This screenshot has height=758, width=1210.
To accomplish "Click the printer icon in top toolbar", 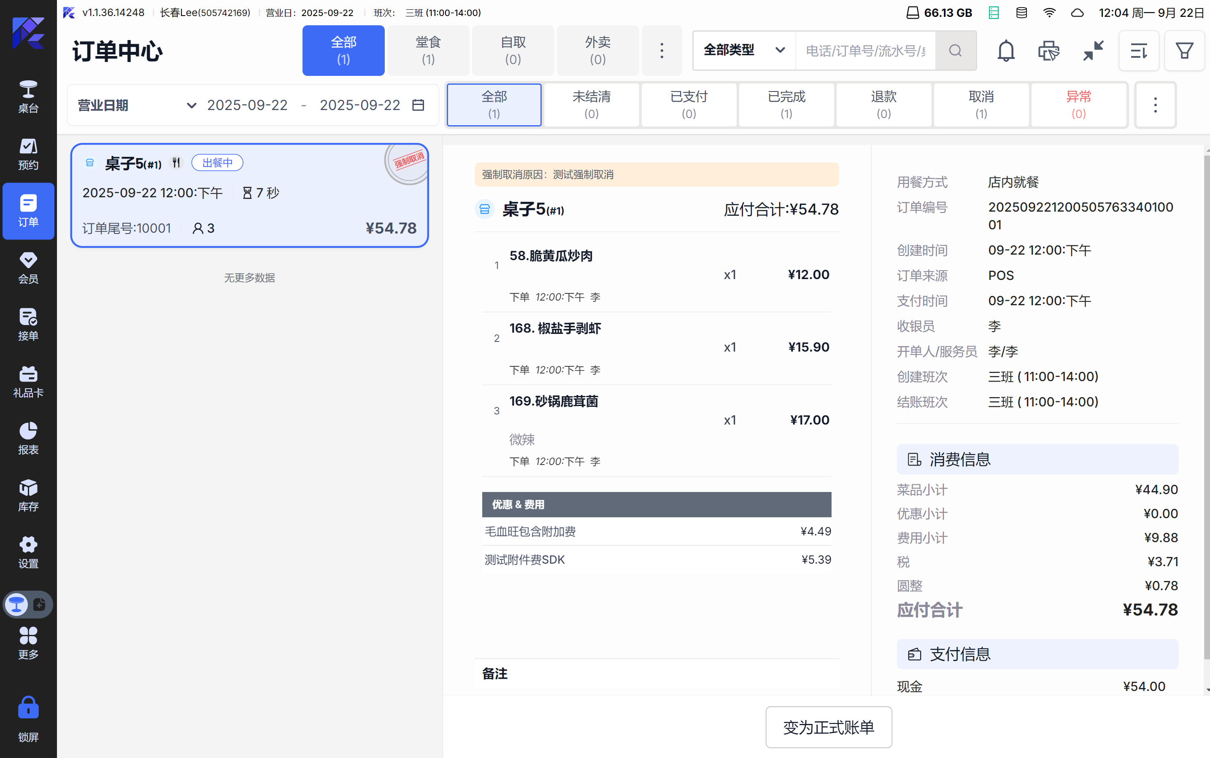I will tap(1048, 51).
